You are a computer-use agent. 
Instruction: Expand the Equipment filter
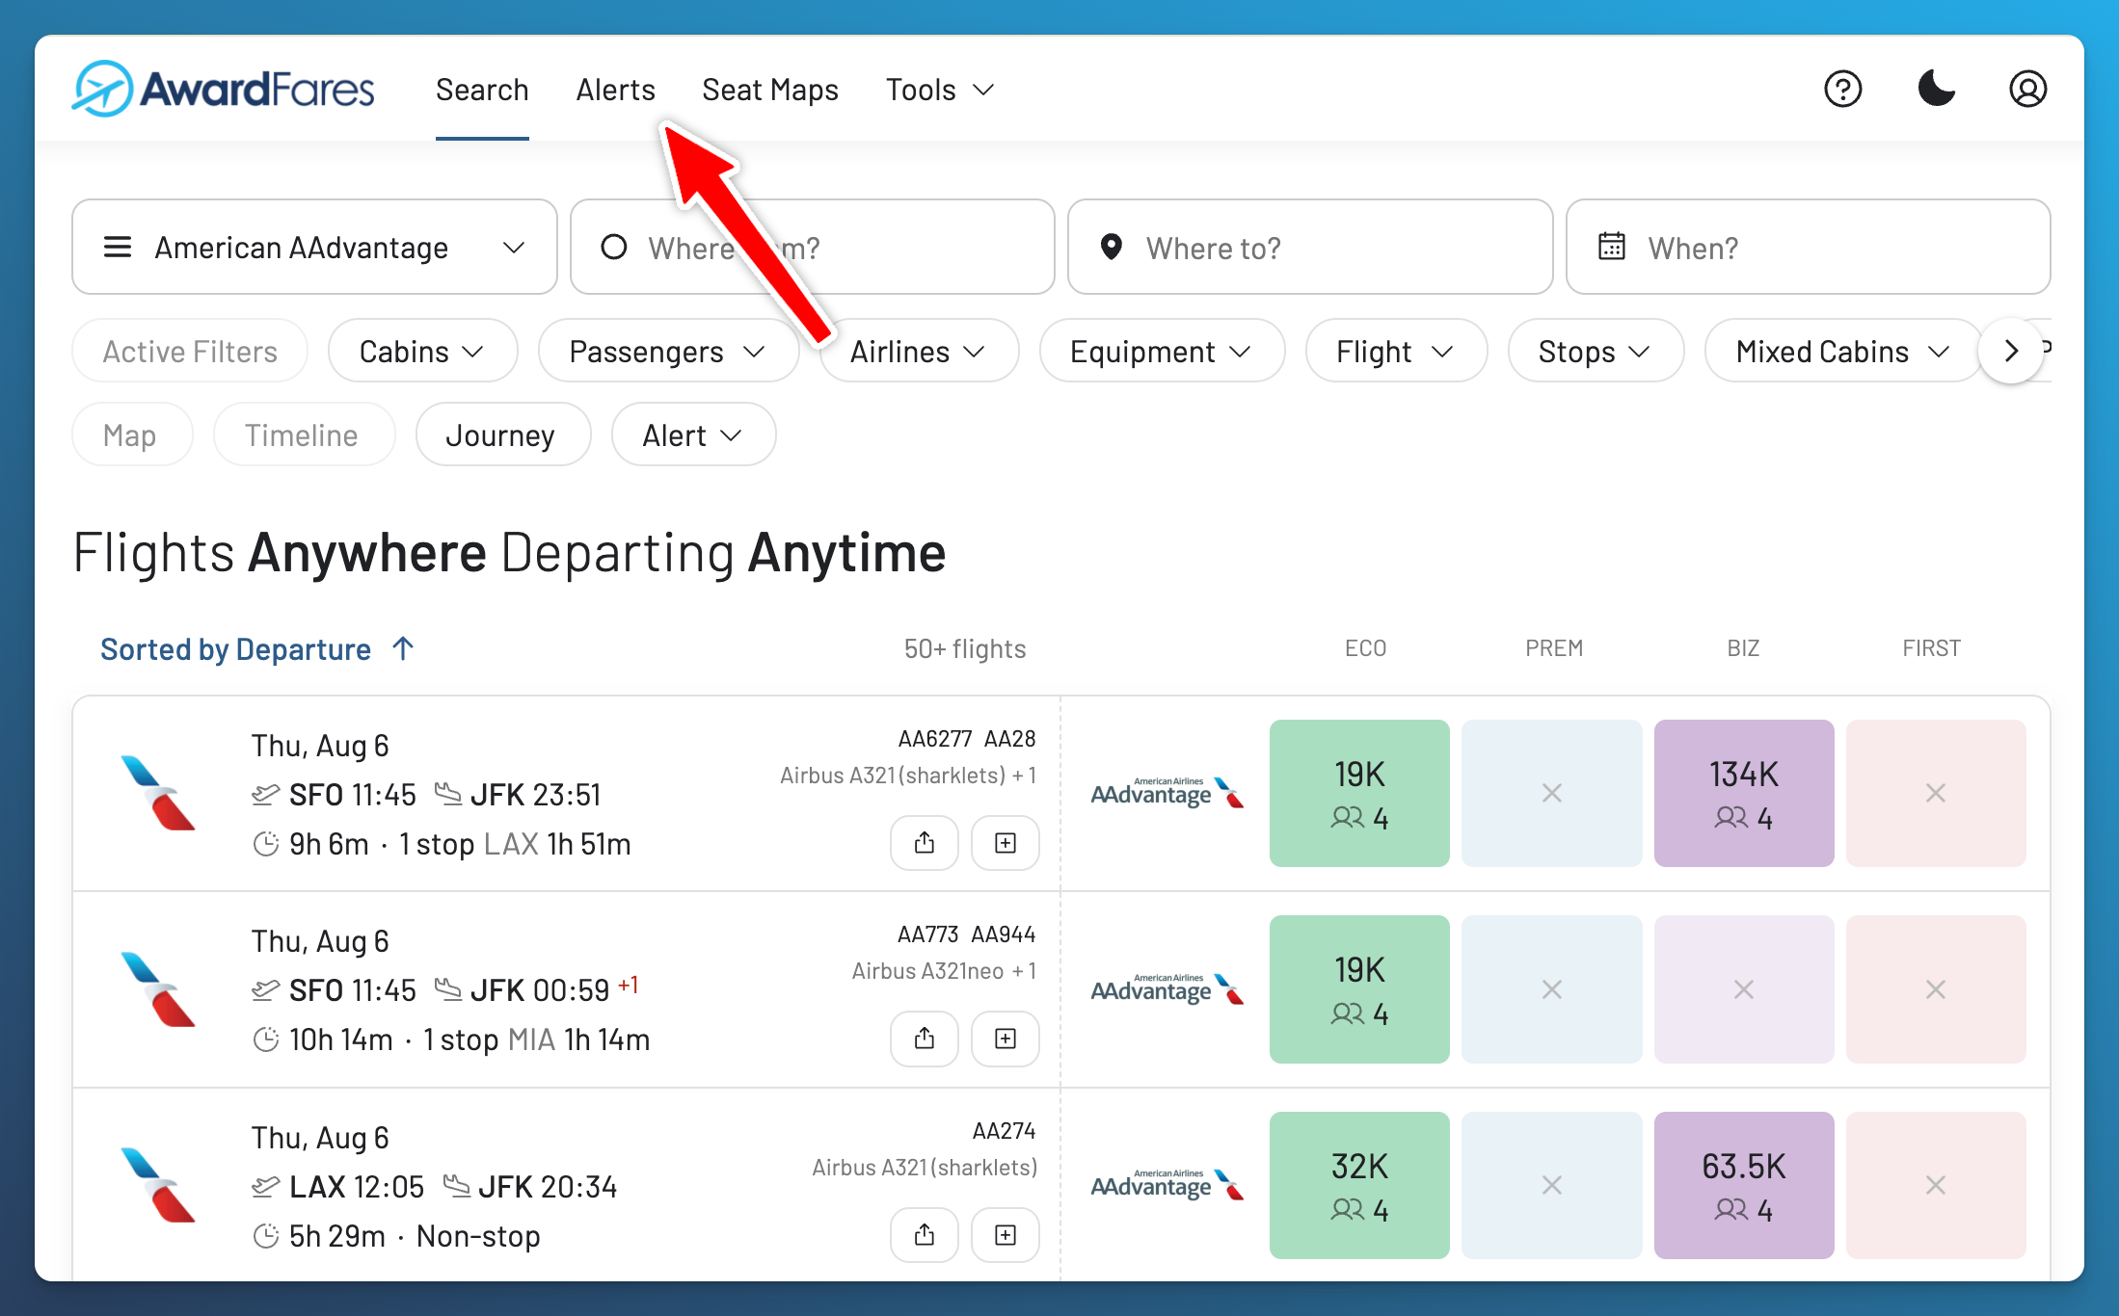1162,351
